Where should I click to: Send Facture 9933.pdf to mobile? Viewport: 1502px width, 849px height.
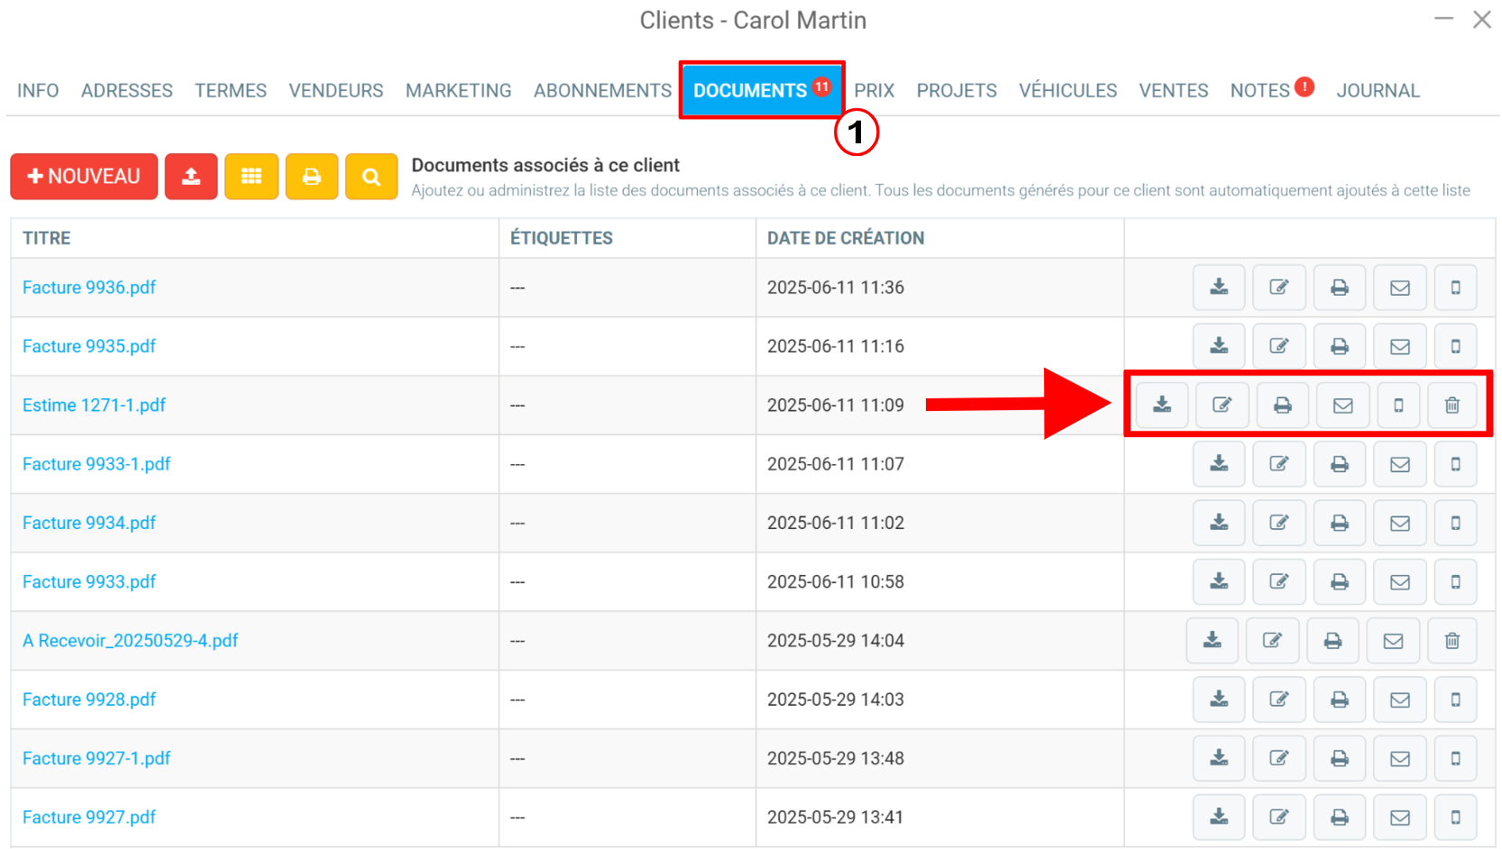click(x=1455, y=581)
